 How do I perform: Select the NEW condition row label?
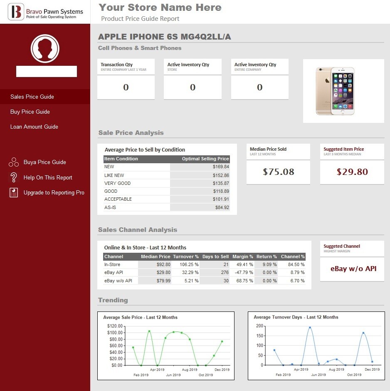(x=109, y=167)
